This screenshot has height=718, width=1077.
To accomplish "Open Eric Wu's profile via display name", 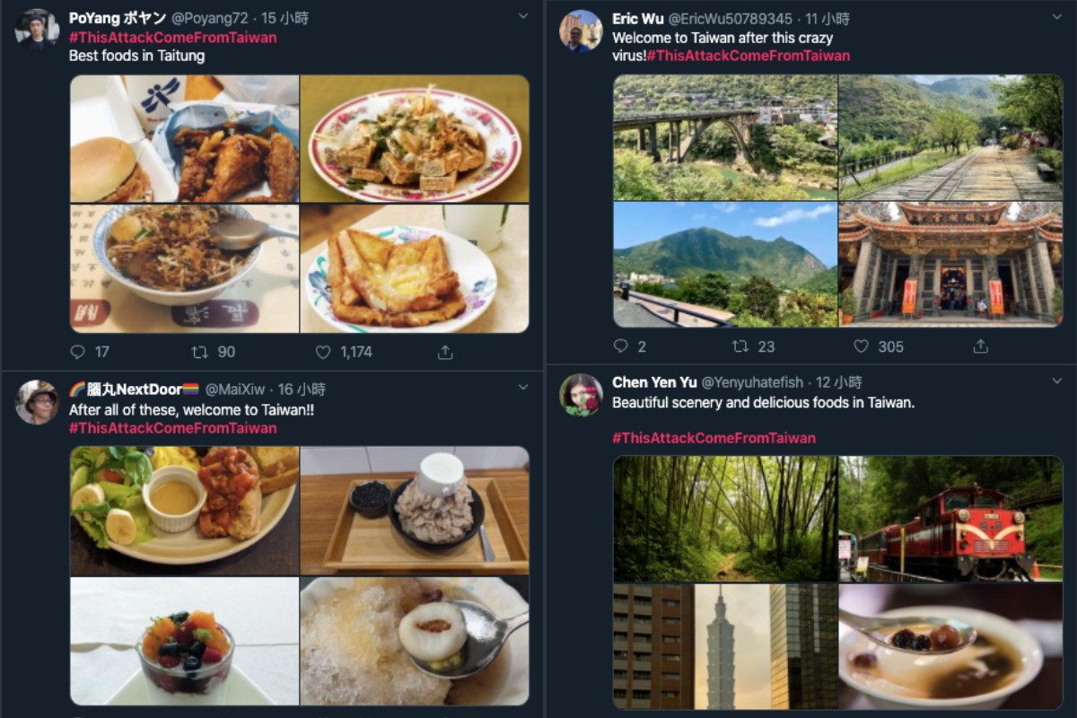I will pyautogui.click(x=637, y=19).
